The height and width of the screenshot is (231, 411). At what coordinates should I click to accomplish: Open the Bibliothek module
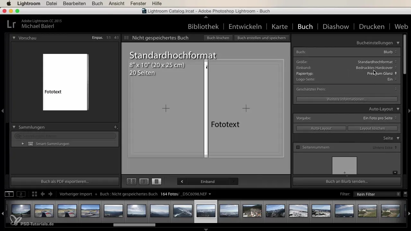coord(203,27)
